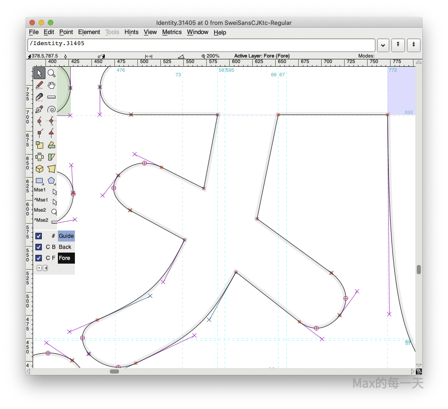The width and height of the screenshot is (448, 409).
Task: Toggle Guide layer visibility checkbox
Action: click(x=39, y=236)
